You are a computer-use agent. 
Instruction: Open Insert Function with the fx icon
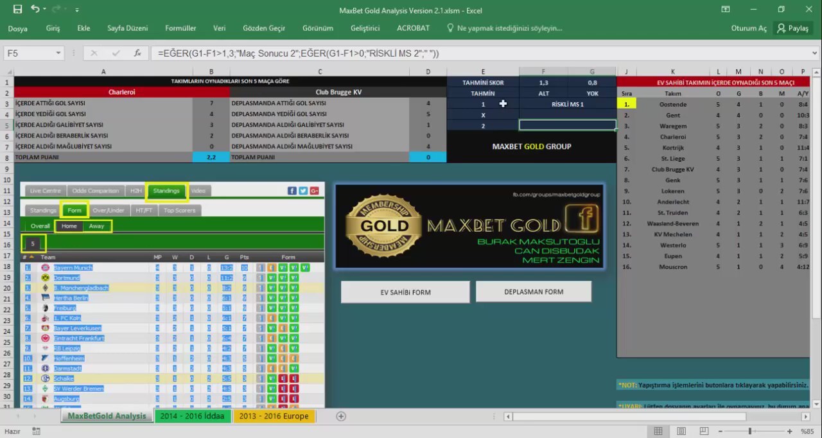pos(137,53)
